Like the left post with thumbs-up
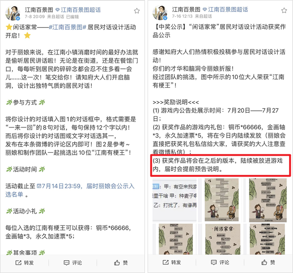Viewport: 293px width, 273px height. click(x=121, y=263)
